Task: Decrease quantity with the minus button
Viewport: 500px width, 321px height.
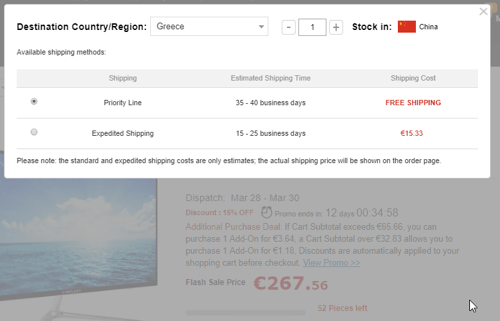Action: point(288,27)
